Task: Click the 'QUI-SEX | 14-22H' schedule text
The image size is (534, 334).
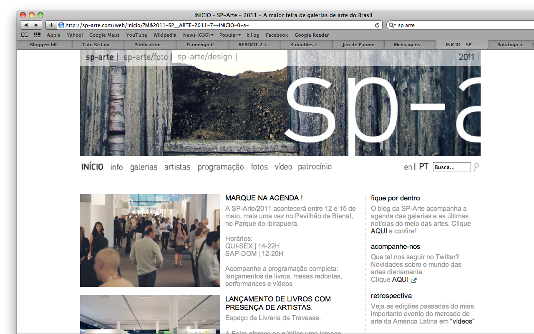Action: click(252, 246)
